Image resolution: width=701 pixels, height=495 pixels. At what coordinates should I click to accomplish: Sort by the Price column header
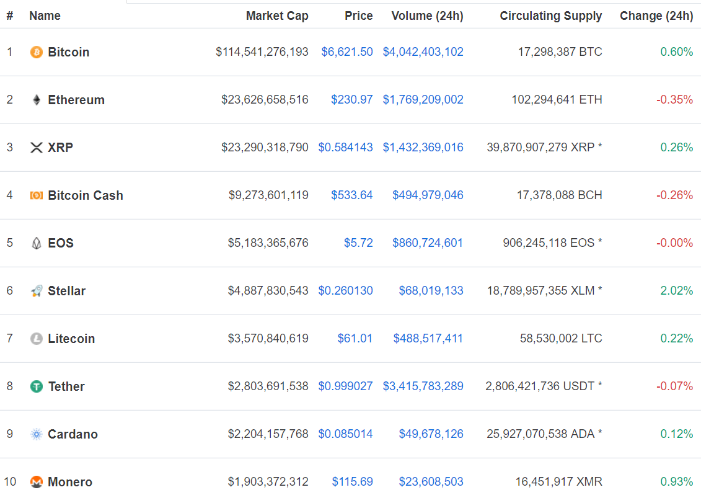(358, 16)
